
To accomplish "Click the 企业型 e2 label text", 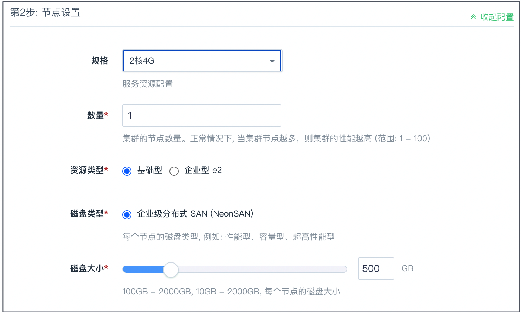I will pyautogui.click(x=203, y=170).
